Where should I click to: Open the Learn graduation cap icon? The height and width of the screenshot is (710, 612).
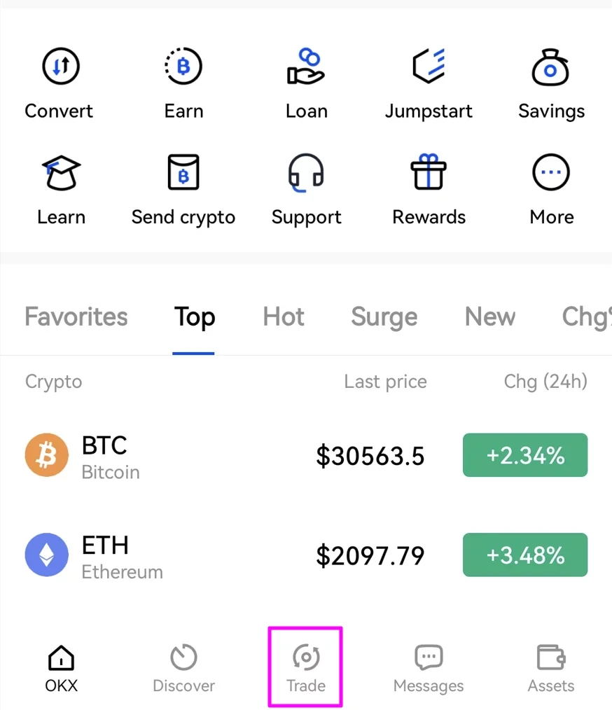tap(61, 172)
